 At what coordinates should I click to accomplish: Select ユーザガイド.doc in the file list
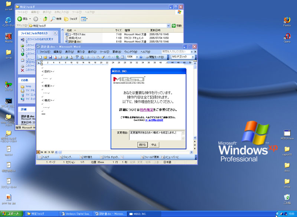pyautogui.click(x=75, y=34)
